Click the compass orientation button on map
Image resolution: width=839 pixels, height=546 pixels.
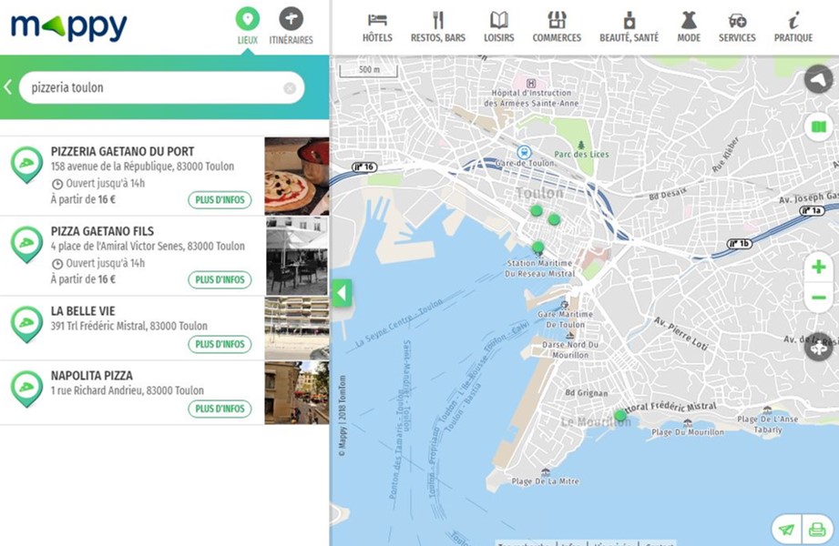pos(818,79)
